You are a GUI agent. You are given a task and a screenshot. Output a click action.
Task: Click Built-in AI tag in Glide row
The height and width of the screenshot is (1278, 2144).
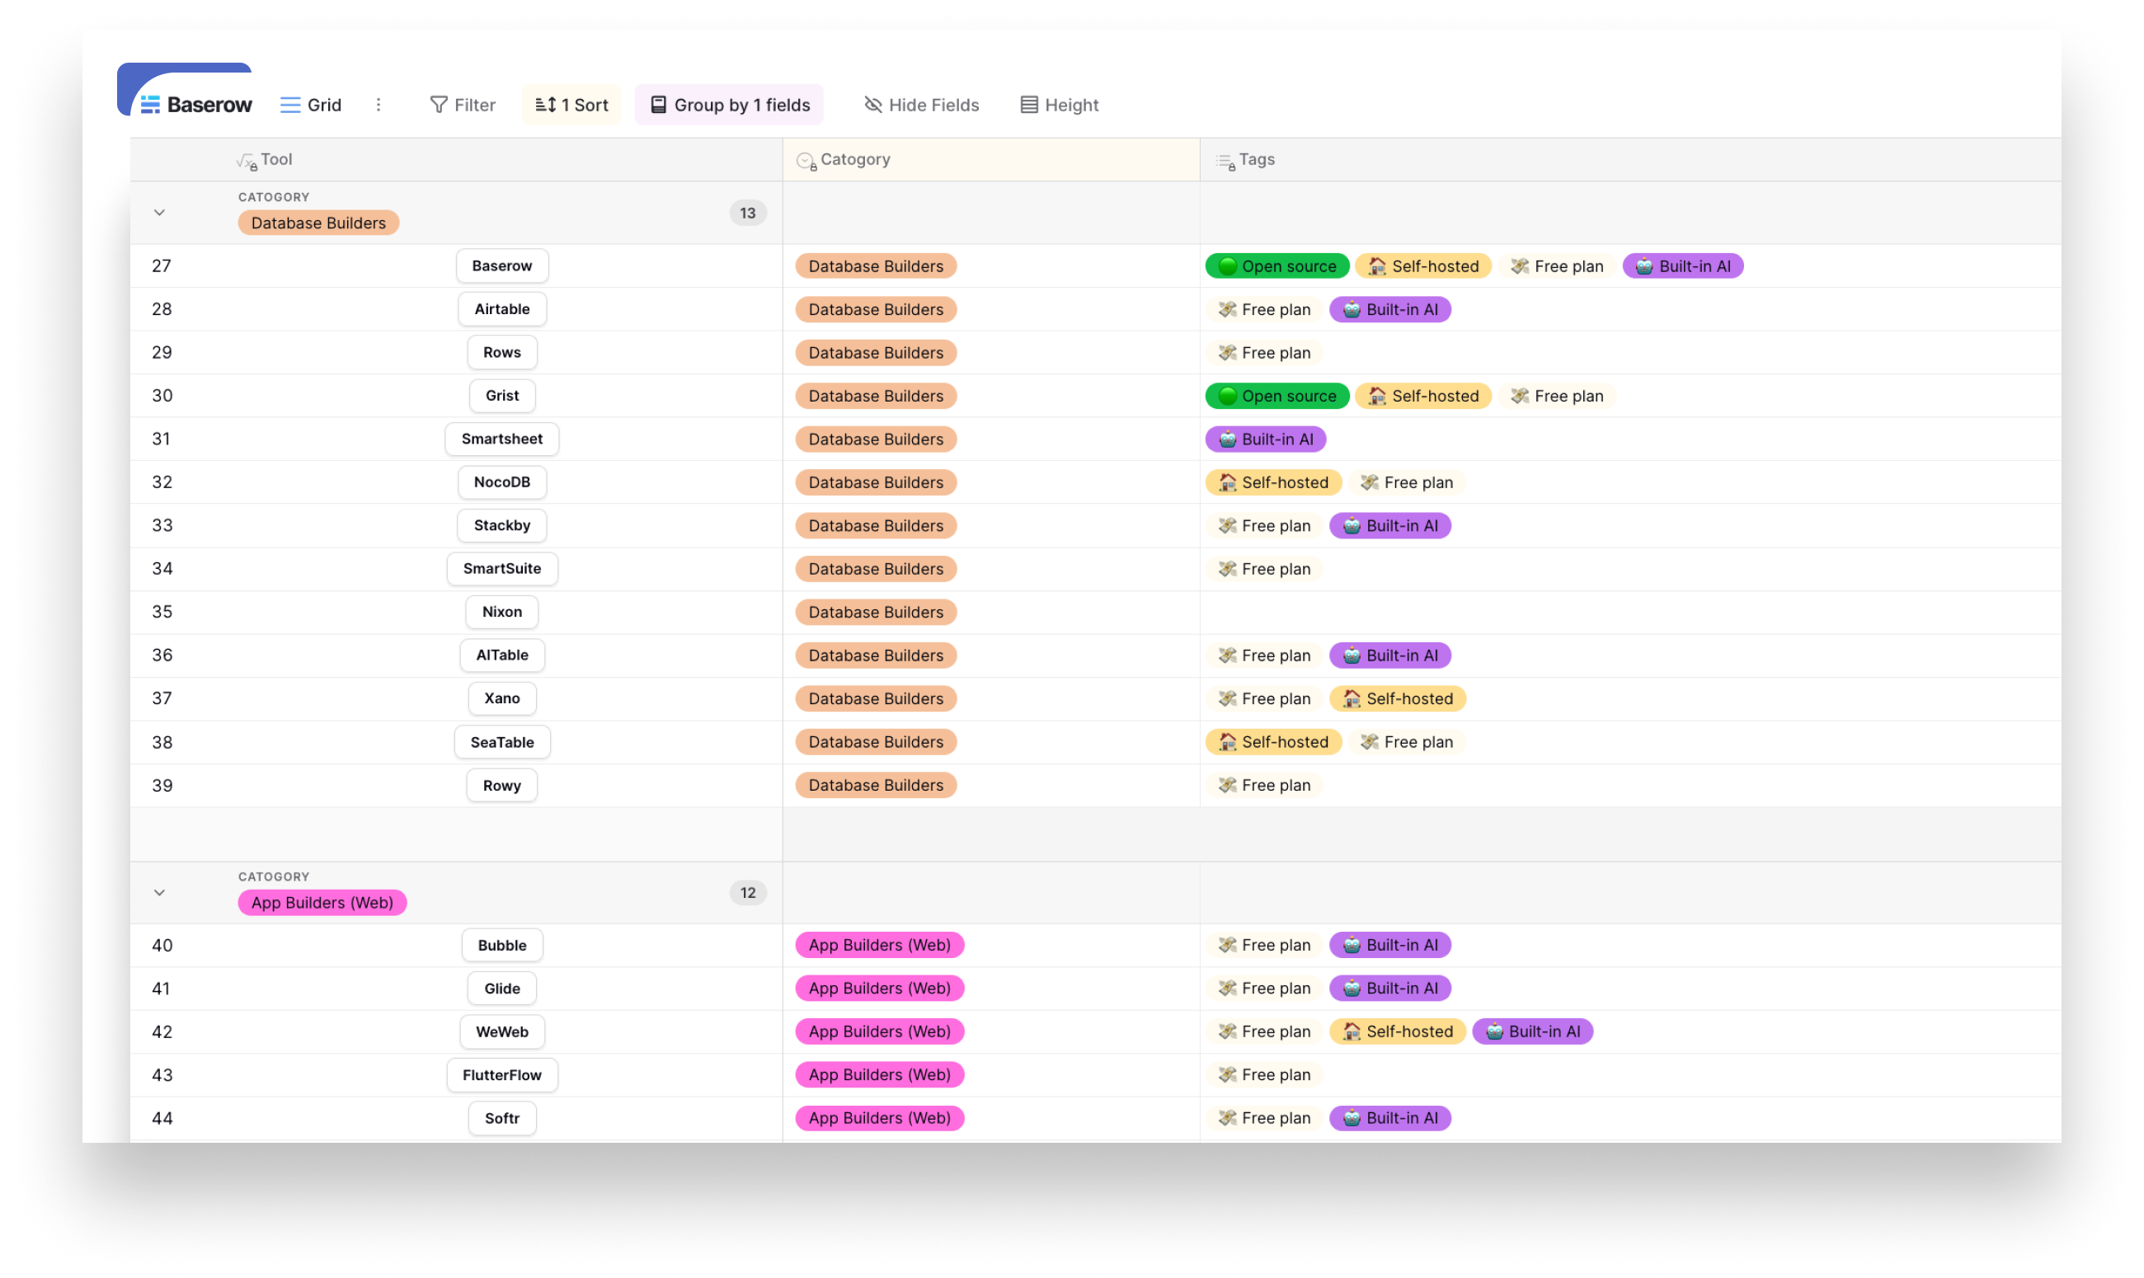1389,989
